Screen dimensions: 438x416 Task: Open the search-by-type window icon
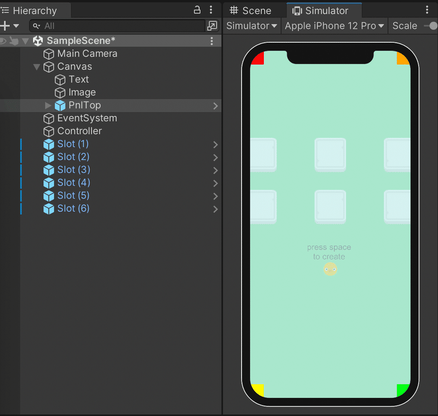212,26
